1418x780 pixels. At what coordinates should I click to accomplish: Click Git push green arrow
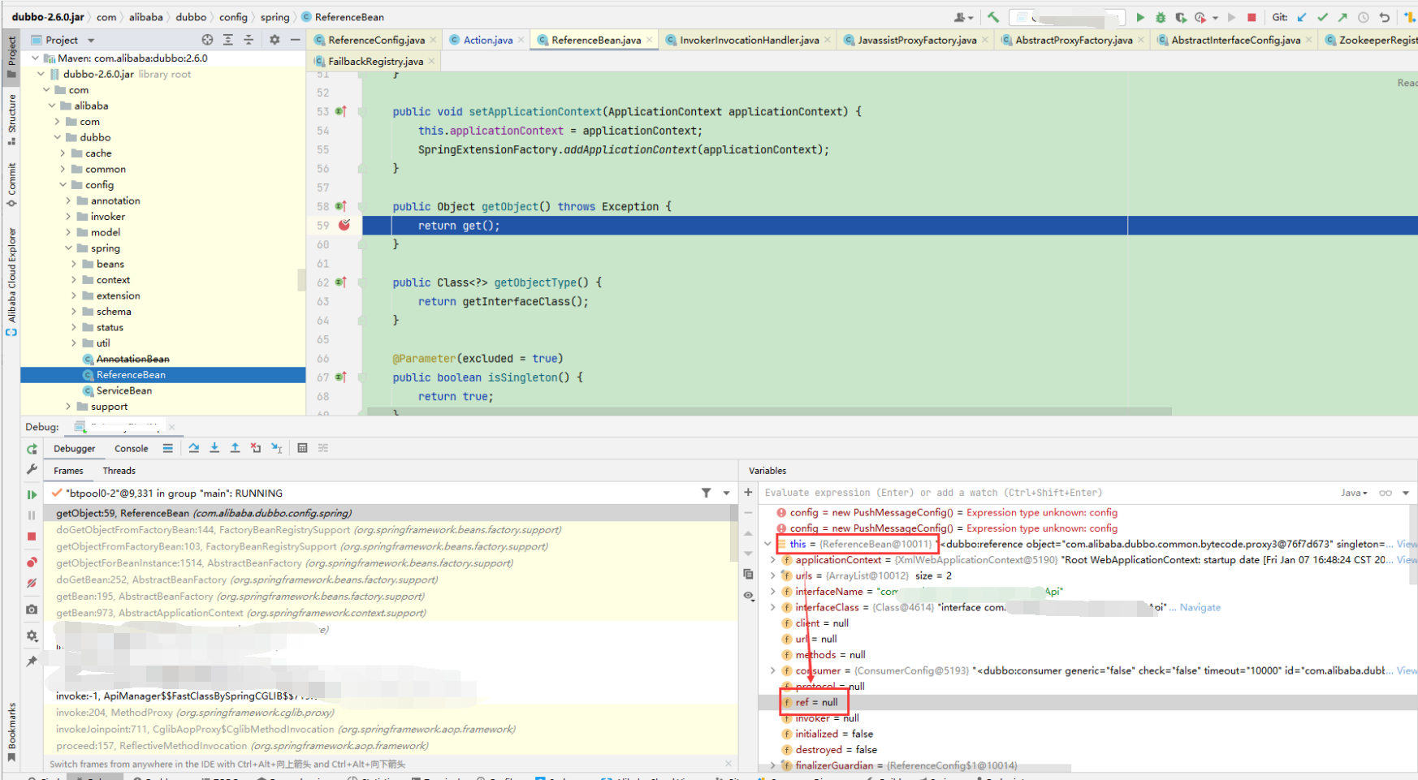coord(1342,17)
